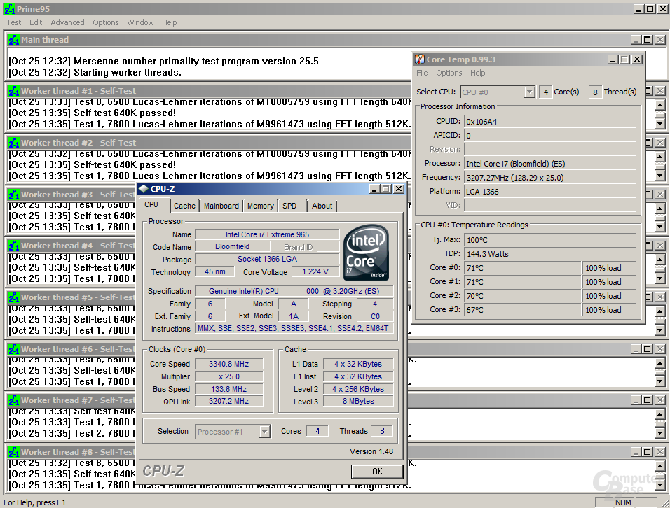Click the Core Voltage value 1.224 V
670x508 pixels.
[315, 271]
